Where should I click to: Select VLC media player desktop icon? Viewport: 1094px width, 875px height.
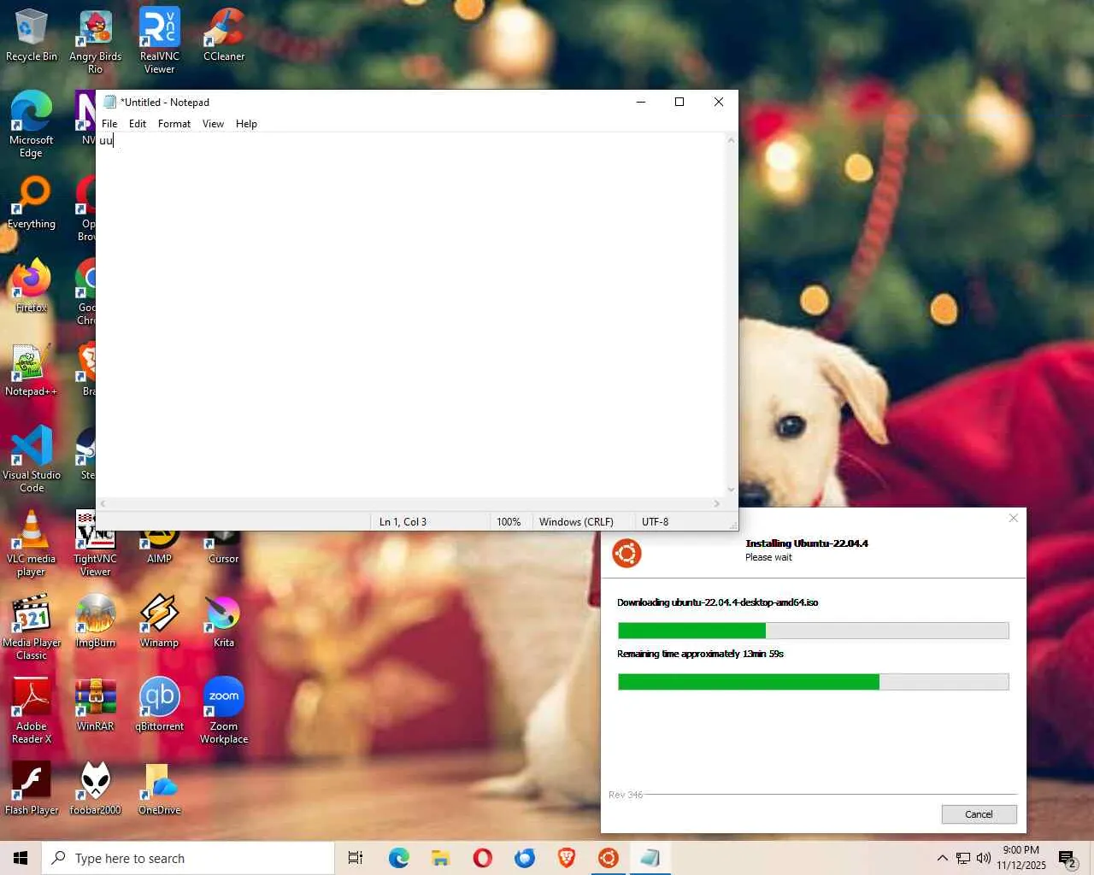pos(32,543)
